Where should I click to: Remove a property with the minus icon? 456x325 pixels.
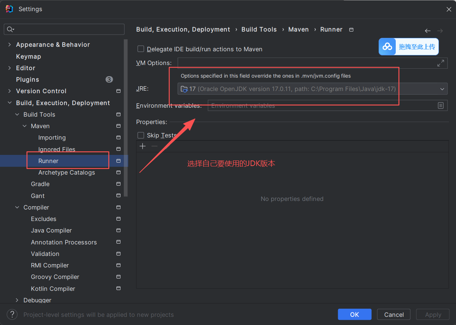154,146
